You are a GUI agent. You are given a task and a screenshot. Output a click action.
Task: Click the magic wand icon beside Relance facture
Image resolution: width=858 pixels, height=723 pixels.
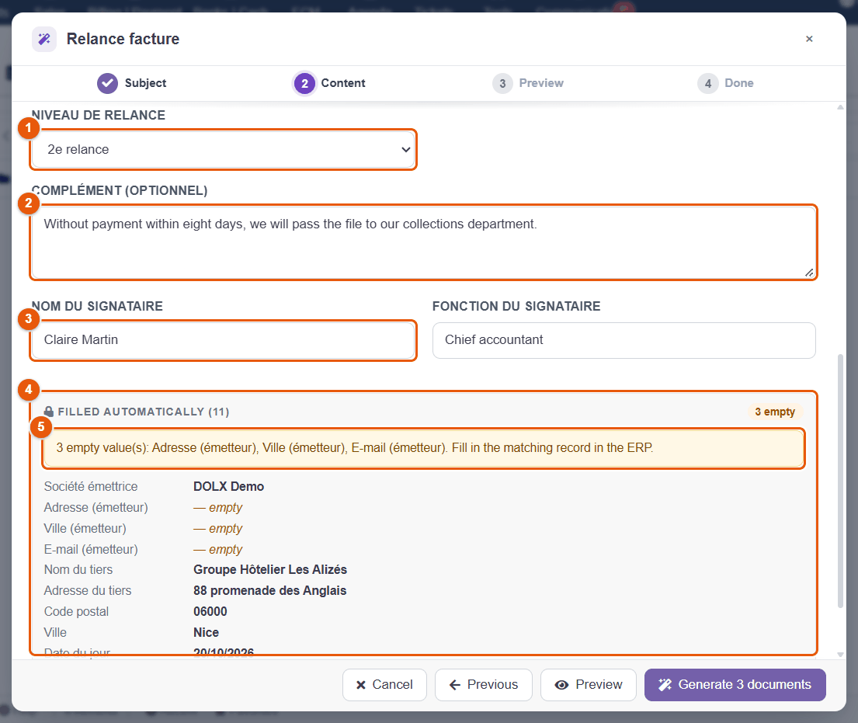pos(43,39)
